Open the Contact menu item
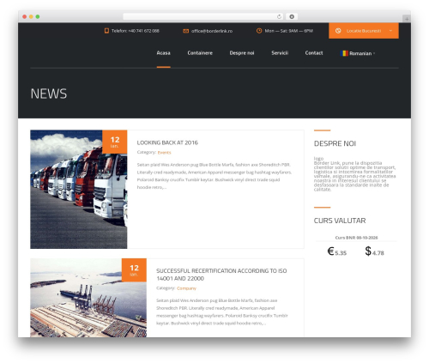This screenshot has width=429, height=363. [314, 53]
